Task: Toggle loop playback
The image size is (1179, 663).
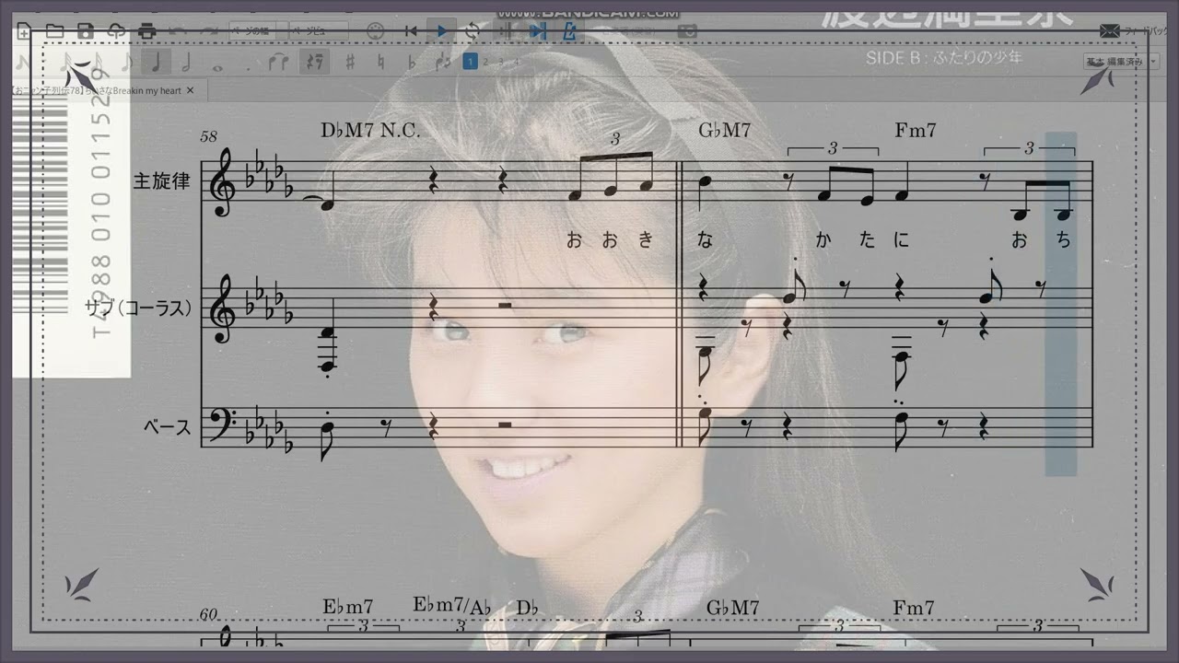Action: coord(473,31)
